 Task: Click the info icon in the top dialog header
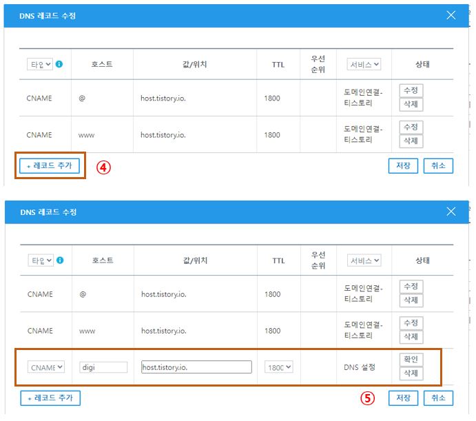(x=59, y=64)
